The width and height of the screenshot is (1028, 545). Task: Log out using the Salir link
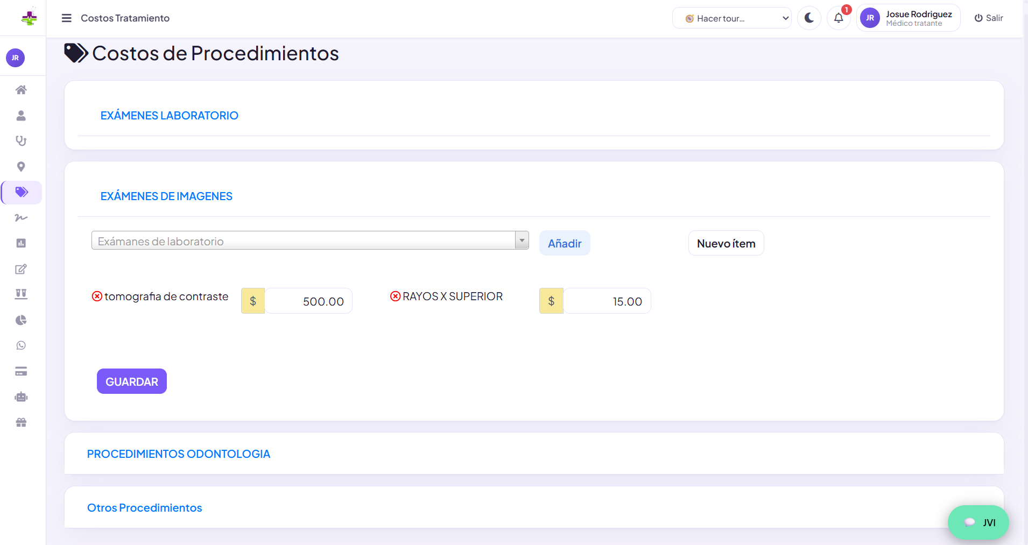point(989,18)
